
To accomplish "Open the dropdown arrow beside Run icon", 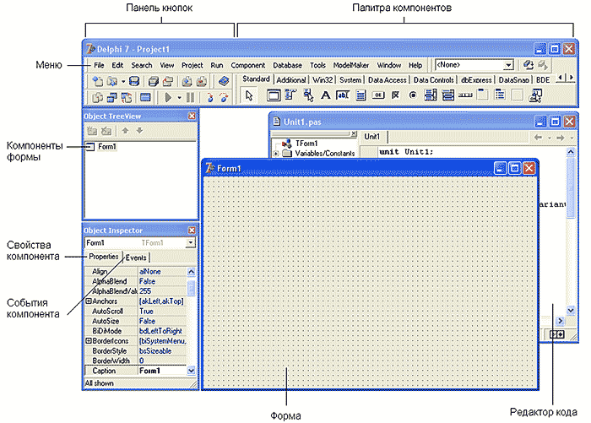I will point(179,98).
